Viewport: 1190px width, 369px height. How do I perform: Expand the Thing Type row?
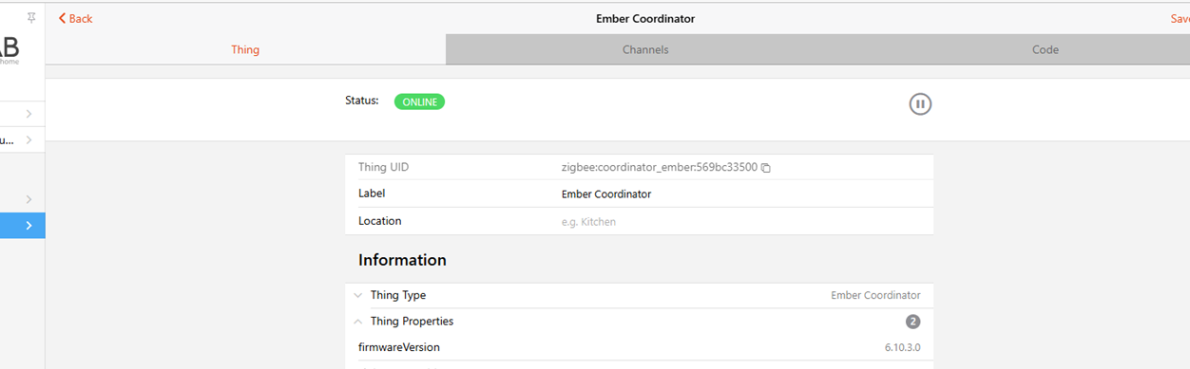pos(639,296)
